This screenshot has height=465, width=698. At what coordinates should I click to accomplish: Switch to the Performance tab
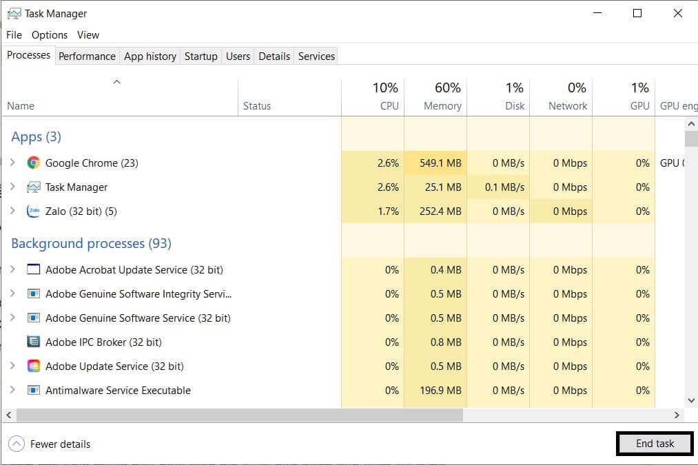pos(87,56)
